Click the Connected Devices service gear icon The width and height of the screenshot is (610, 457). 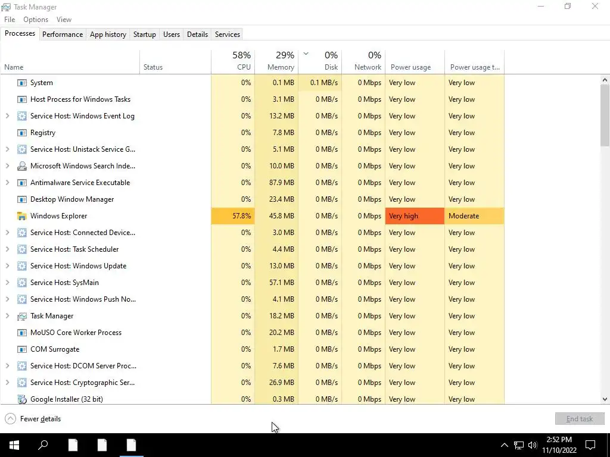pyautogui.click(x=22, y=233)
